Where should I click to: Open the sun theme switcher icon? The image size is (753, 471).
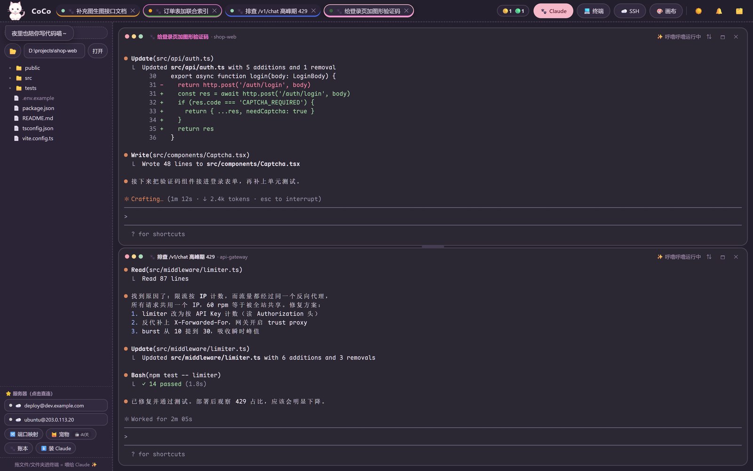coord(698,11)
